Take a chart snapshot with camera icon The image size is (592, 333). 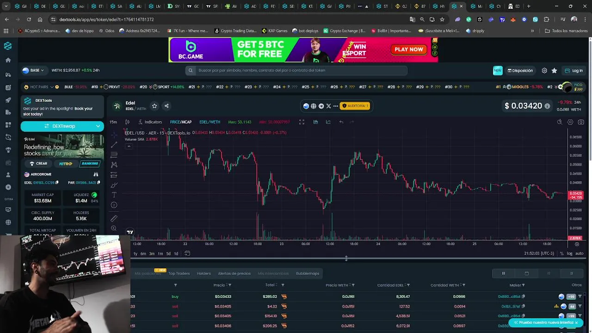coord(581,122)
